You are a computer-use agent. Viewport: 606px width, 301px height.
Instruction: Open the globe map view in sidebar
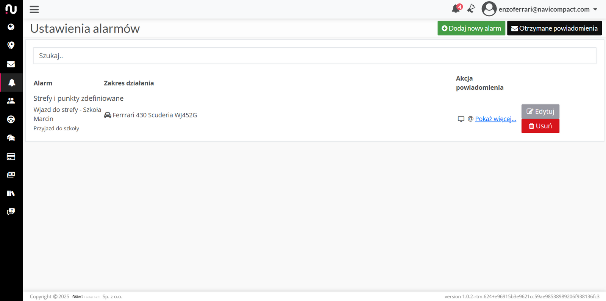point(11,27)
